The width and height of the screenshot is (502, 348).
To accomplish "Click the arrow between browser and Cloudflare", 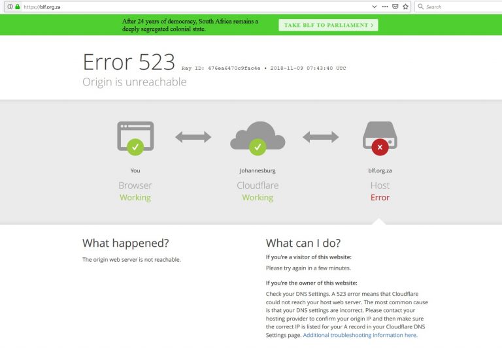I will [x=193, y=137].
